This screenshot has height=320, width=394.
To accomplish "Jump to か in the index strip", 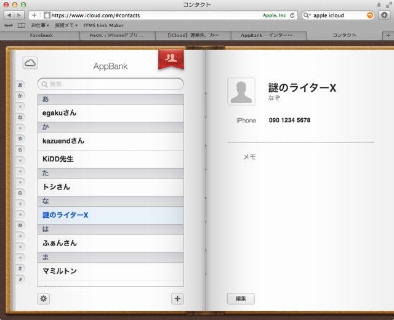I will [x=20, y=96].
